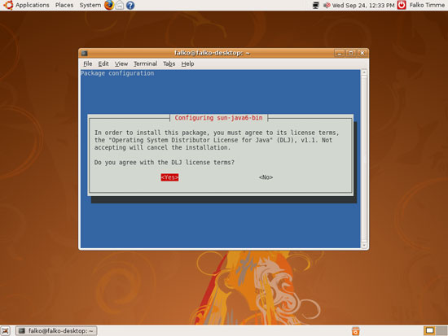Image resolution: width=448 pixels, height=336 pixels.
Task: Click the Show Desktop icon in bottom panel
Action: coord(6,330)
